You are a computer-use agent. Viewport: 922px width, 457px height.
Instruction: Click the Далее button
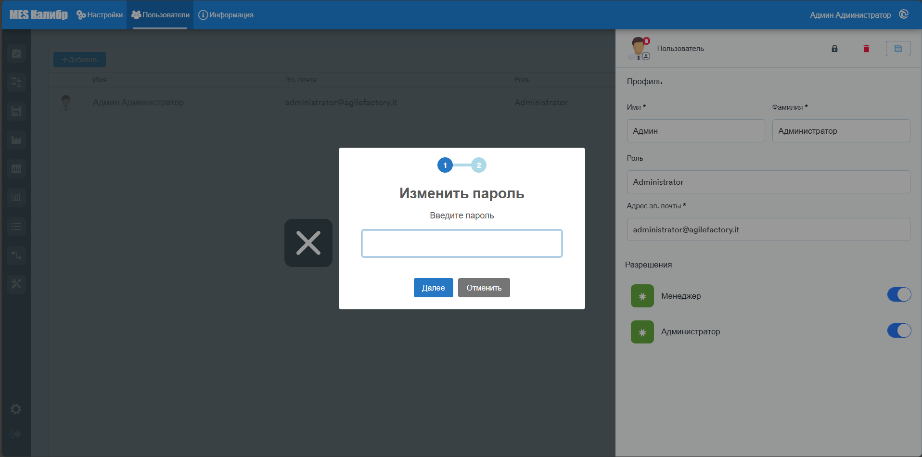(434, 288)
